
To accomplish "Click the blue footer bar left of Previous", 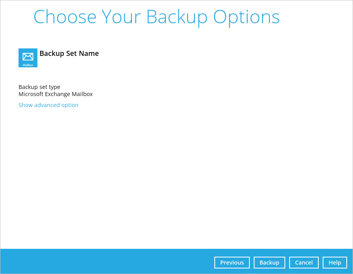I will coord(106,261).
